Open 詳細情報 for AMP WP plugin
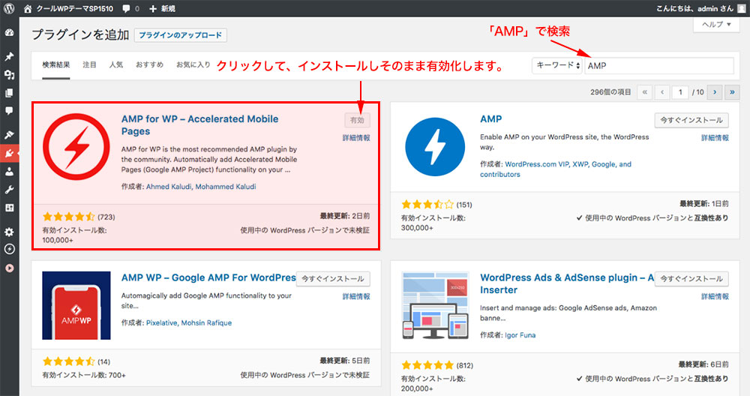 (355, 296)
